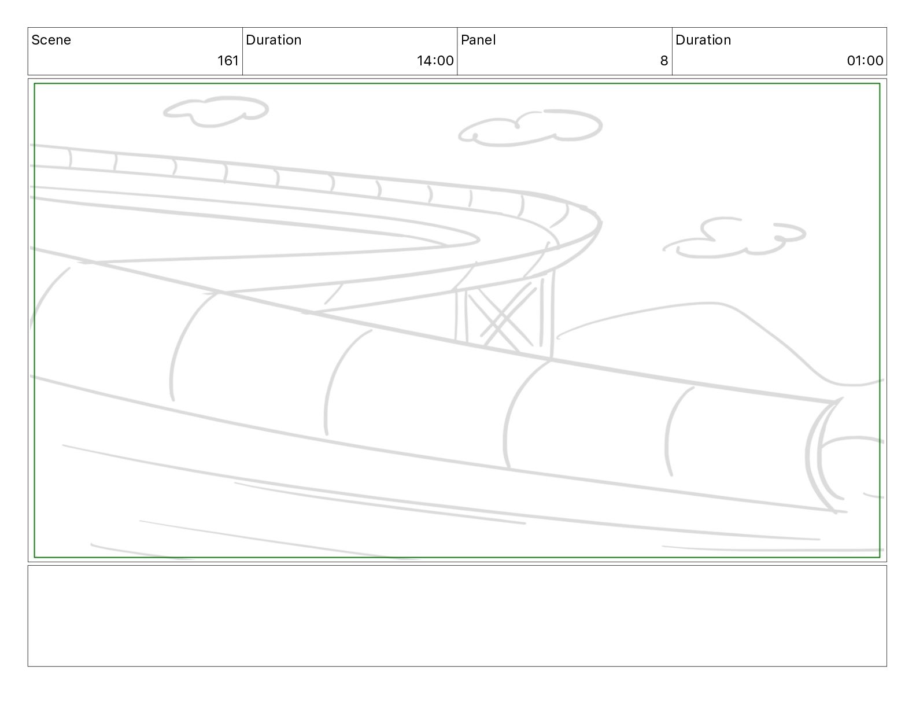Click the empty notes box below sketch

[x=457, y=616]
